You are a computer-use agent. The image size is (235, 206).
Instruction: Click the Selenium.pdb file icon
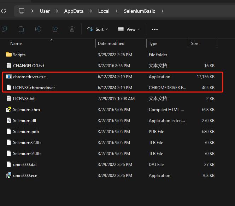(x=9, y=131)
